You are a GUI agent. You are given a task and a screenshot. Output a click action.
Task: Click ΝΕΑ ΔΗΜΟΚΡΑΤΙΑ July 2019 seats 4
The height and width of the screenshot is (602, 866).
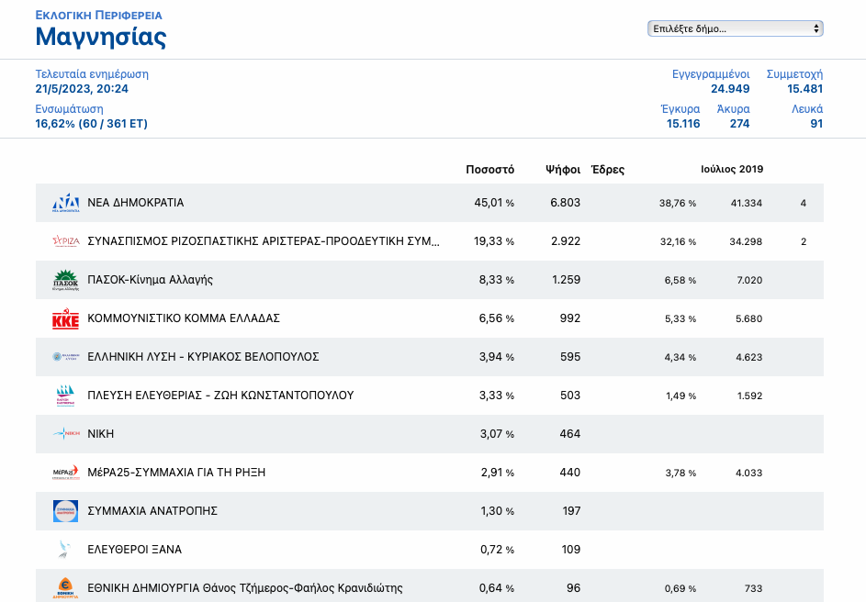[x=803, y=203]
